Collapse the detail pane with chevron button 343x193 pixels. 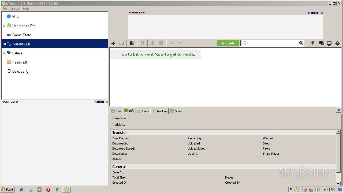339,110
